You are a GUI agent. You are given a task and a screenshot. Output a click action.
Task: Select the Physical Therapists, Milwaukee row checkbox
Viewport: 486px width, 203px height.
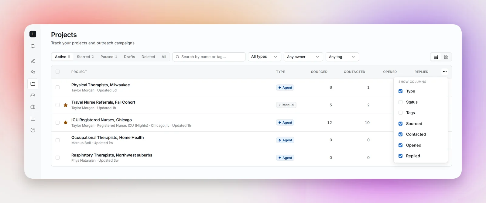click(57, 88)
